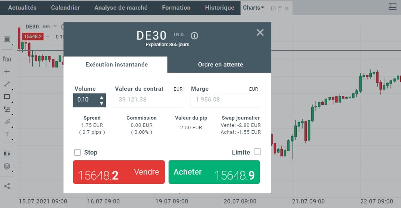The width and height of the screenshot is (401, 208).
Task: Select the rectangle shape tool
Action: (x=7, y=97)
